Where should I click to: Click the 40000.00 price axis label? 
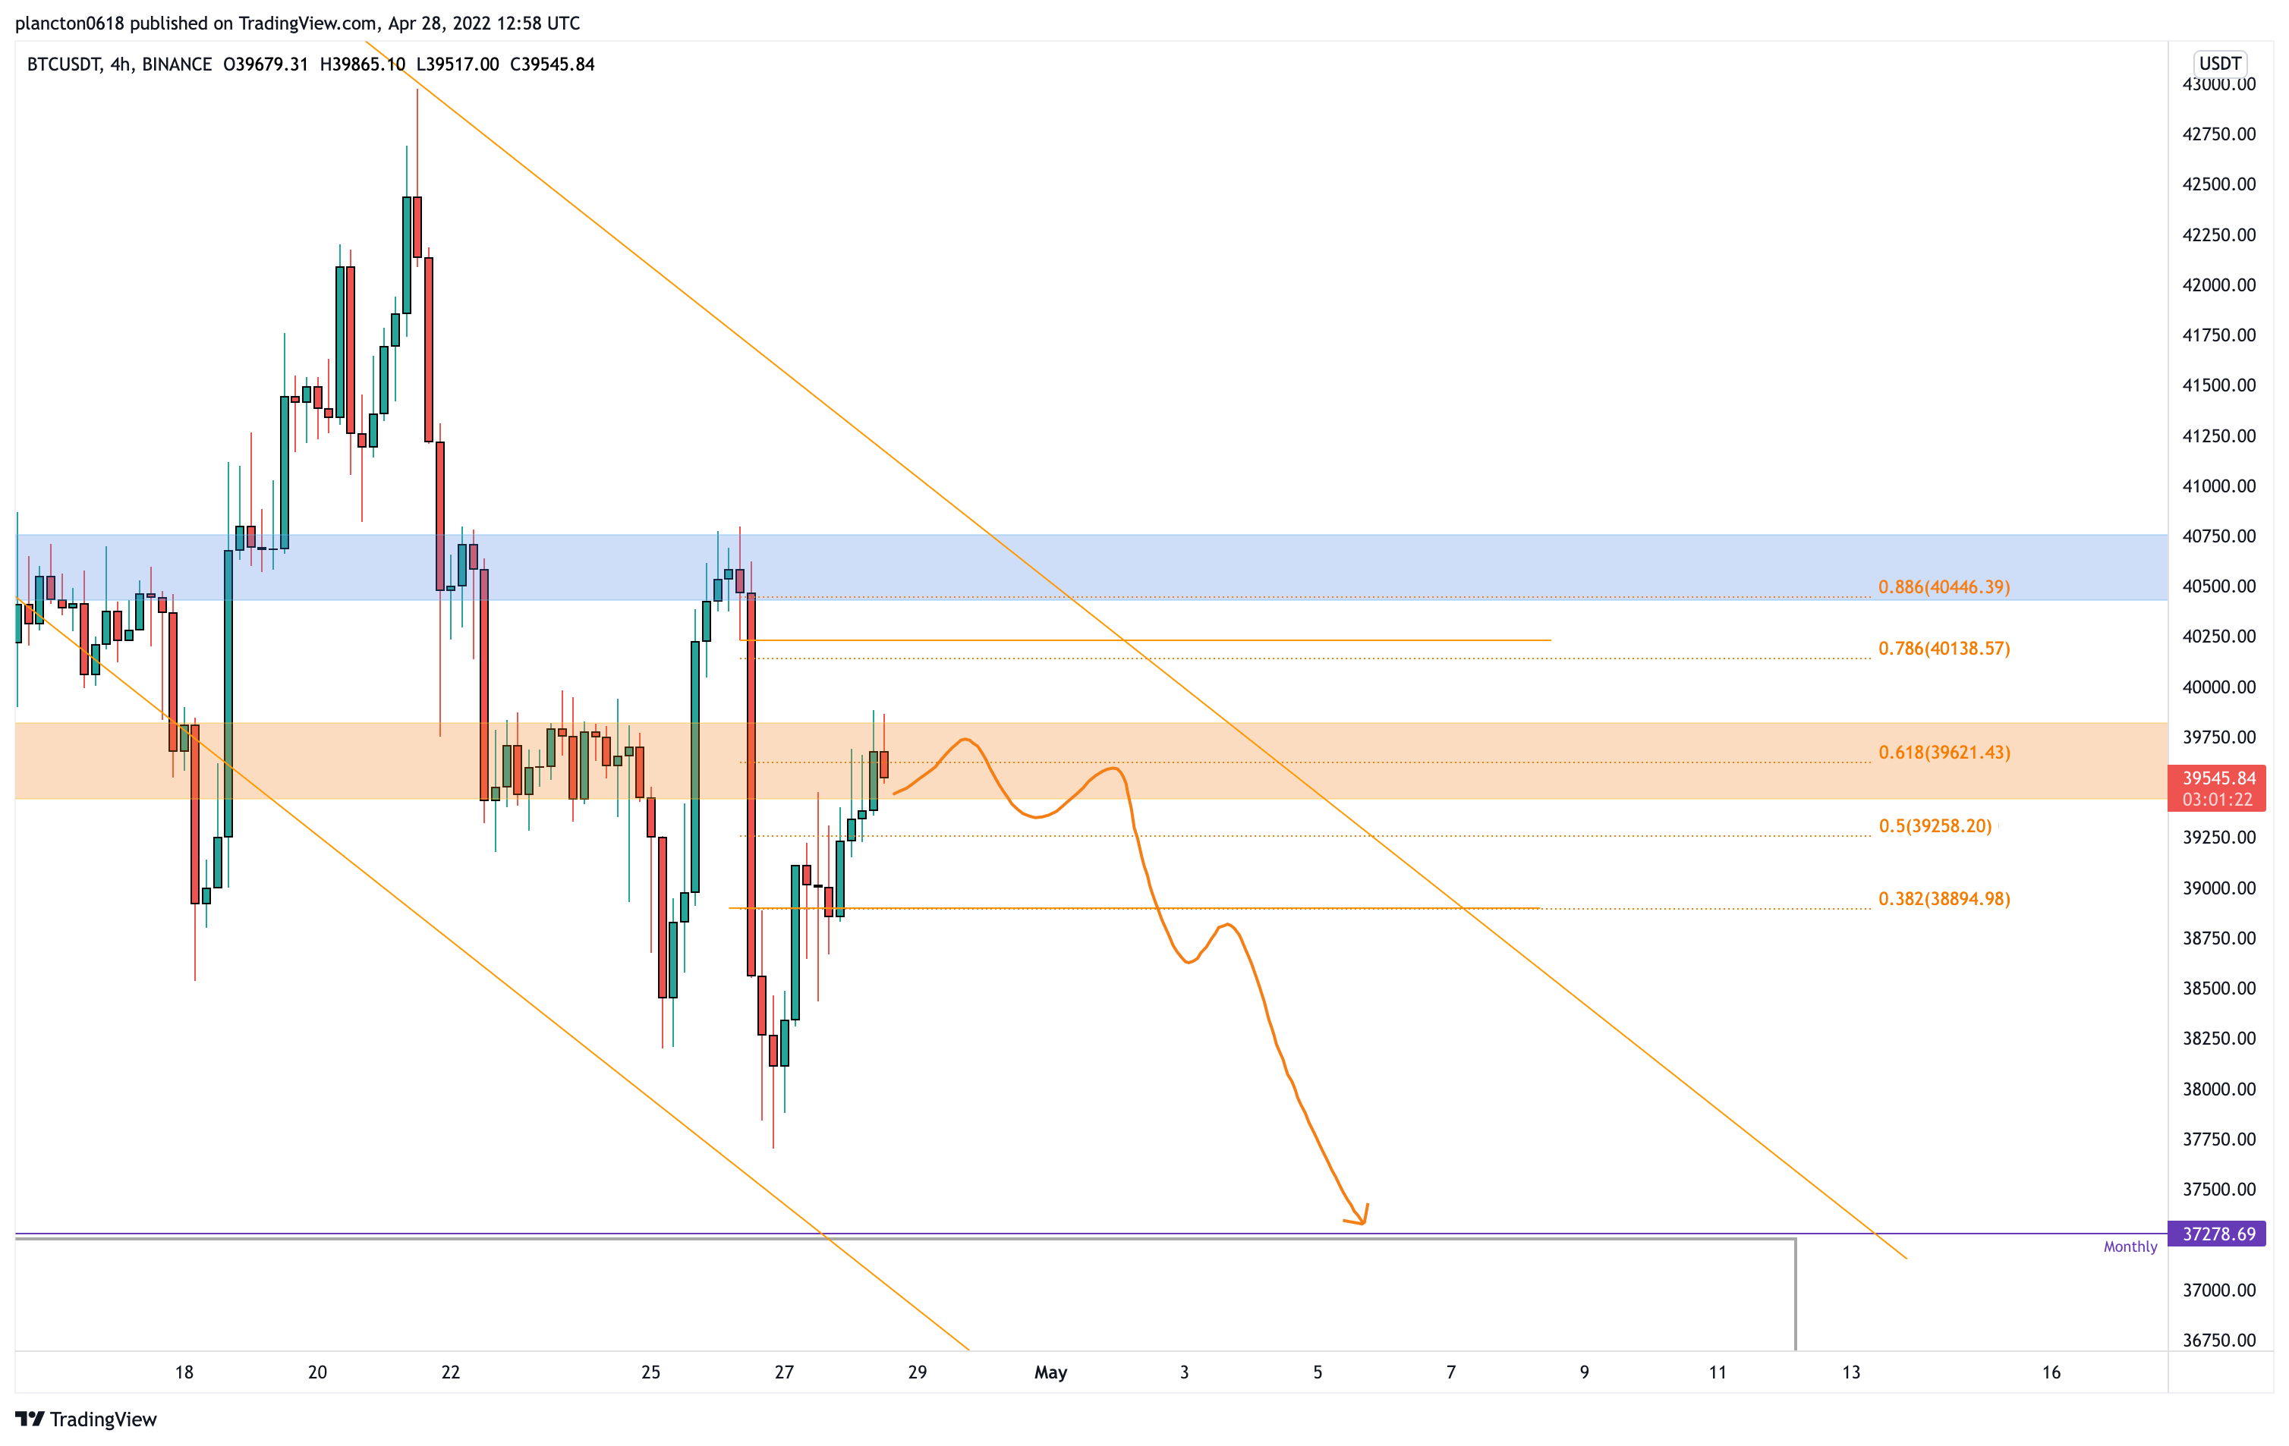tap(2218, 687)
